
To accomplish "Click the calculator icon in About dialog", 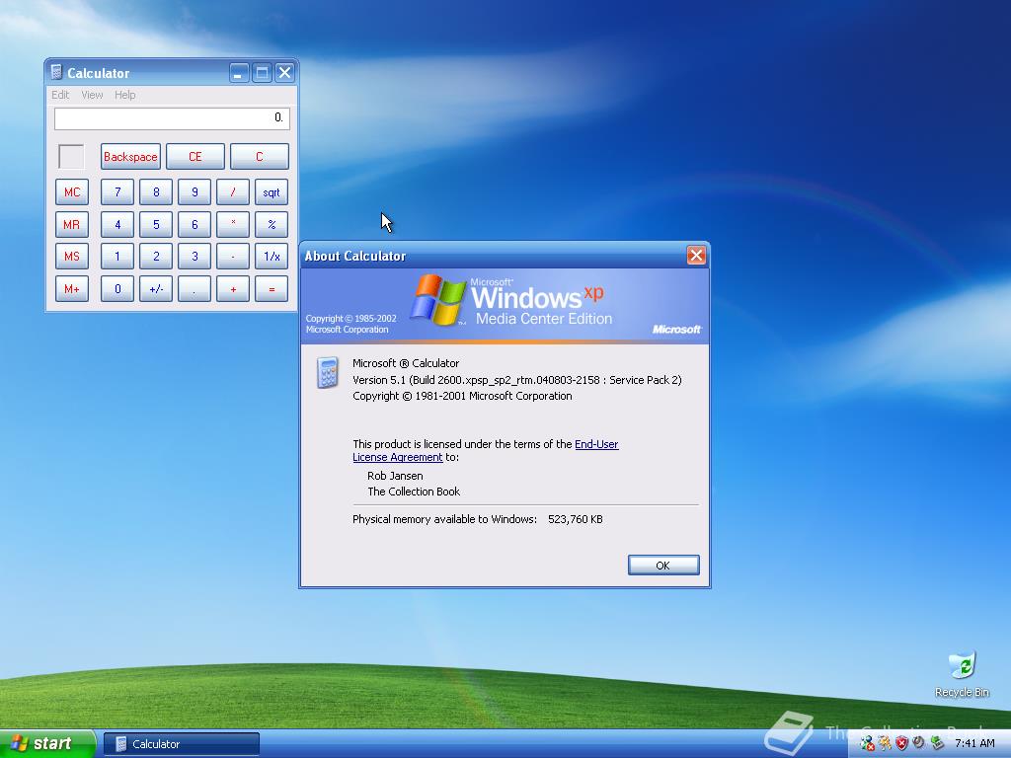I will coord(328,372).
